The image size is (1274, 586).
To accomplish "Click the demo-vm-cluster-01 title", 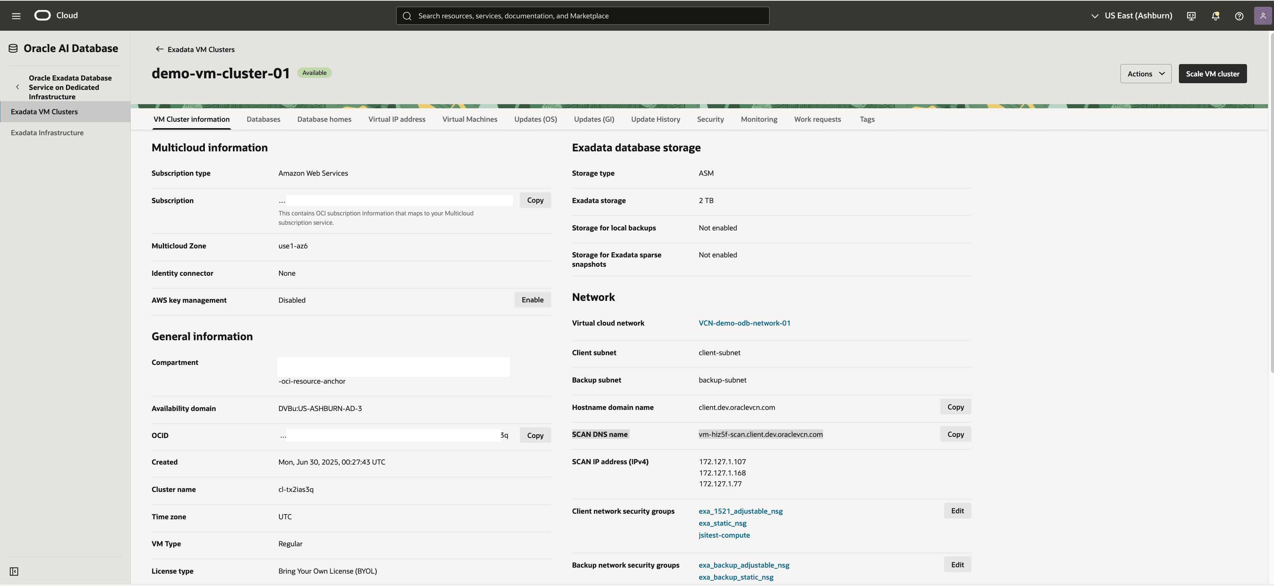I will 221,73.
